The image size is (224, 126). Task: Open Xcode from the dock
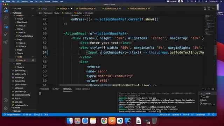(x=127, y=121)
